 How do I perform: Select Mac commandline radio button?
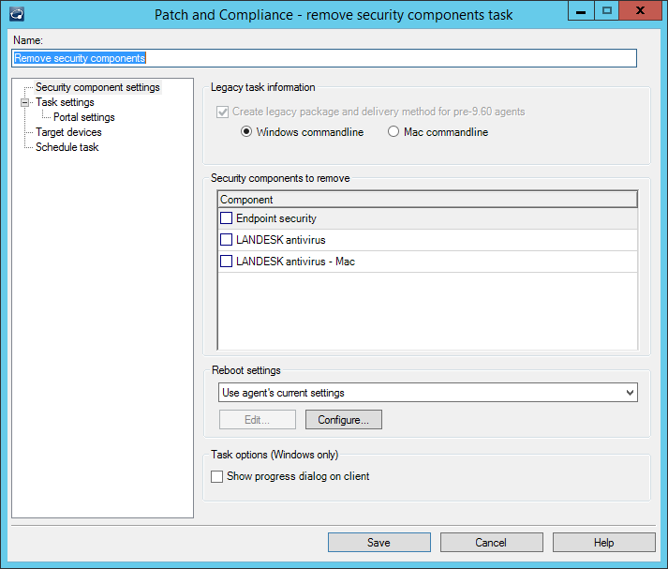(x=393, y=131)
